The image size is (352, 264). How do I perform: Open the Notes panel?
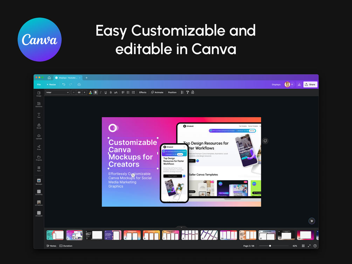51,246
